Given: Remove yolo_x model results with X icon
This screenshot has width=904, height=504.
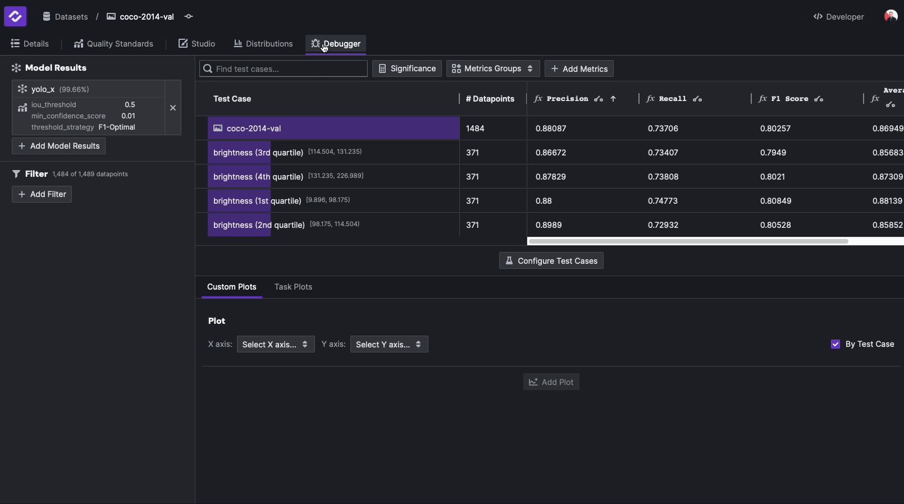Looking at the screenshot, I should coord(173,108).
